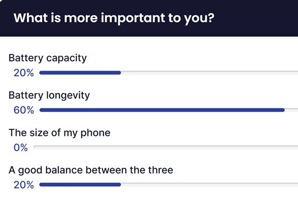Click the 60% value under Battery longevity

pyautogui.click(x=24, y=110)
